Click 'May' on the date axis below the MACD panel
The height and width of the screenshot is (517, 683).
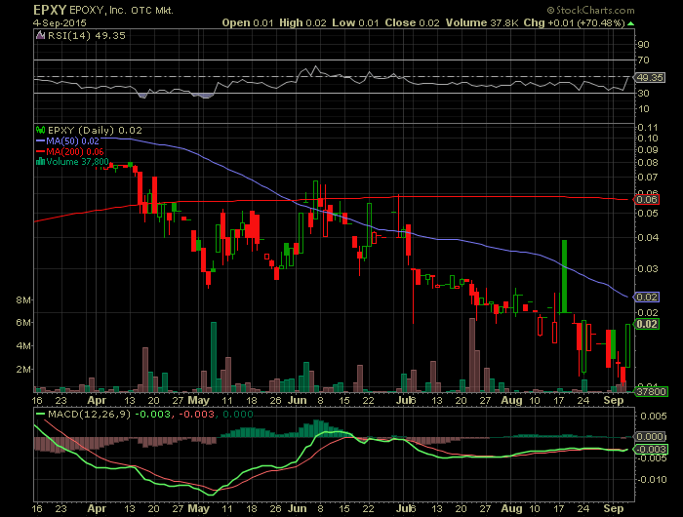199,509
